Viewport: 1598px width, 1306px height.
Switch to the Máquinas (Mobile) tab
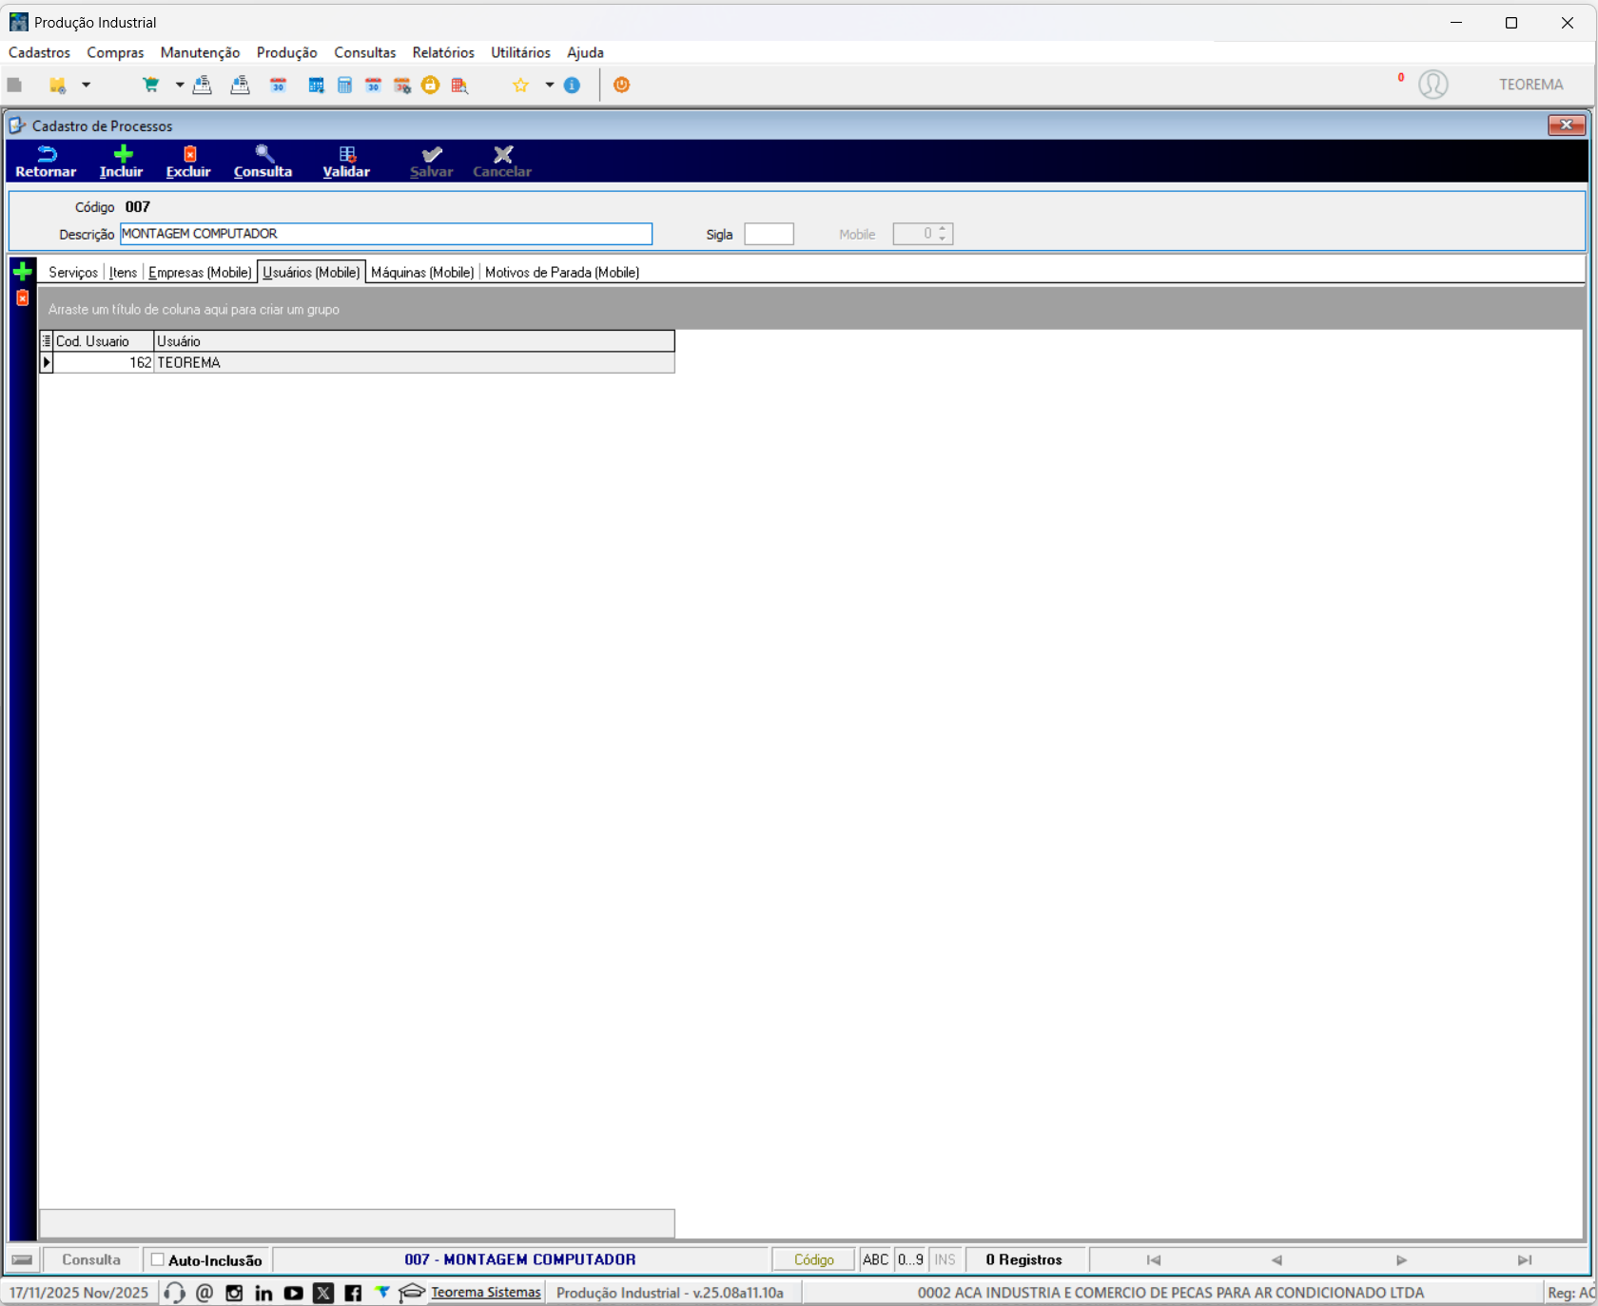pyautogui.click(x=422, y=272)
